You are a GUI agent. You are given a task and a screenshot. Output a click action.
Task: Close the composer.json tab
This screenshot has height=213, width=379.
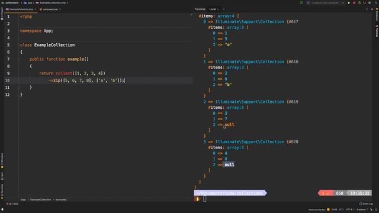coord(60,9)
